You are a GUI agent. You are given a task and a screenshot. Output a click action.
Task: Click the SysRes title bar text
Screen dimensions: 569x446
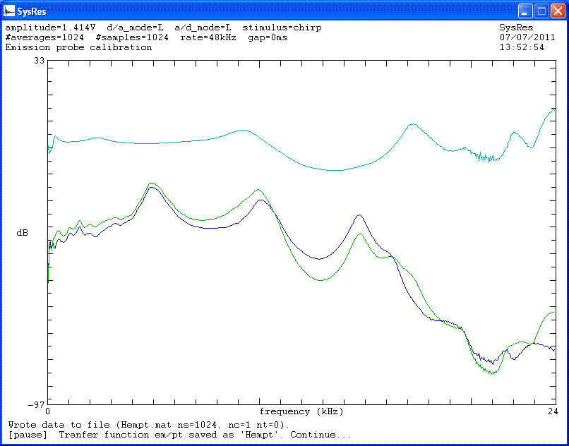(32, 12)
